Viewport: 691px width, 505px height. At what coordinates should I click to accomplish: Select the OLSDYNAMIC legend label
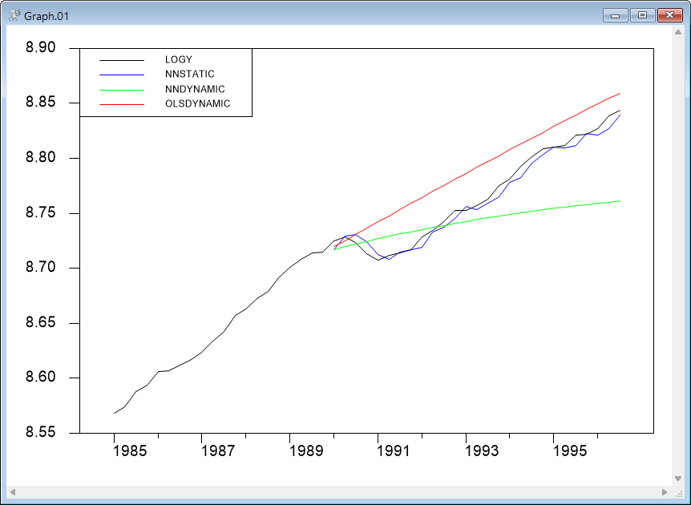click(x=197, y=103)
